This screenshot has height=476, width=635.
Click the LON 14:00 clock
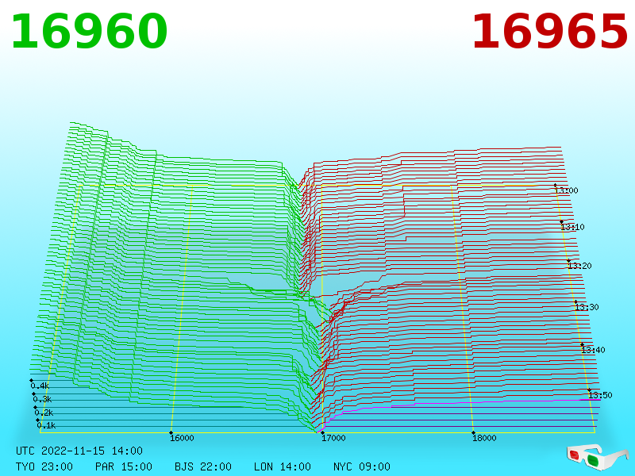pos(283,466)
